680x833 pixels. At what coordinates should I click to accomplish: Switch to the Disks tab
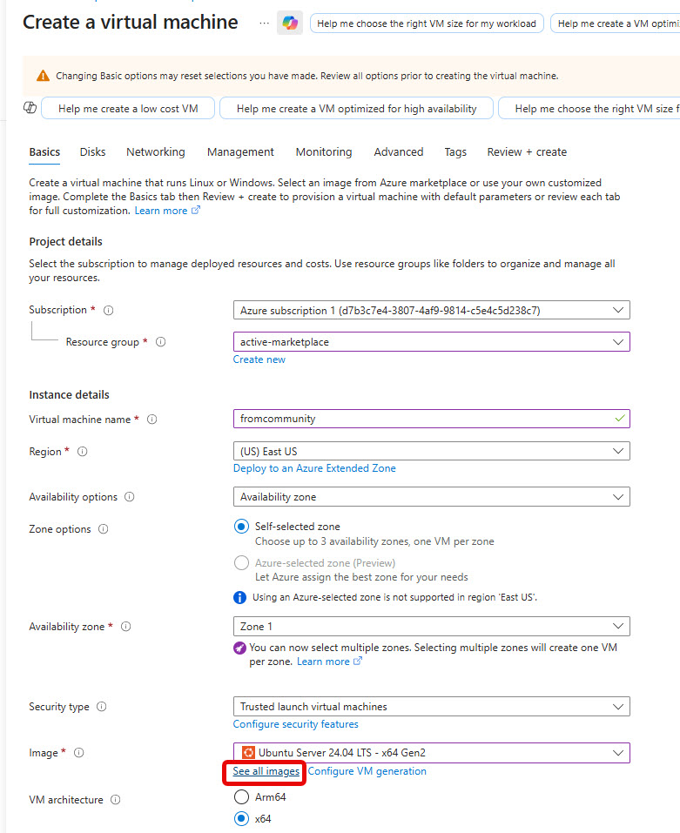[92, 152]
